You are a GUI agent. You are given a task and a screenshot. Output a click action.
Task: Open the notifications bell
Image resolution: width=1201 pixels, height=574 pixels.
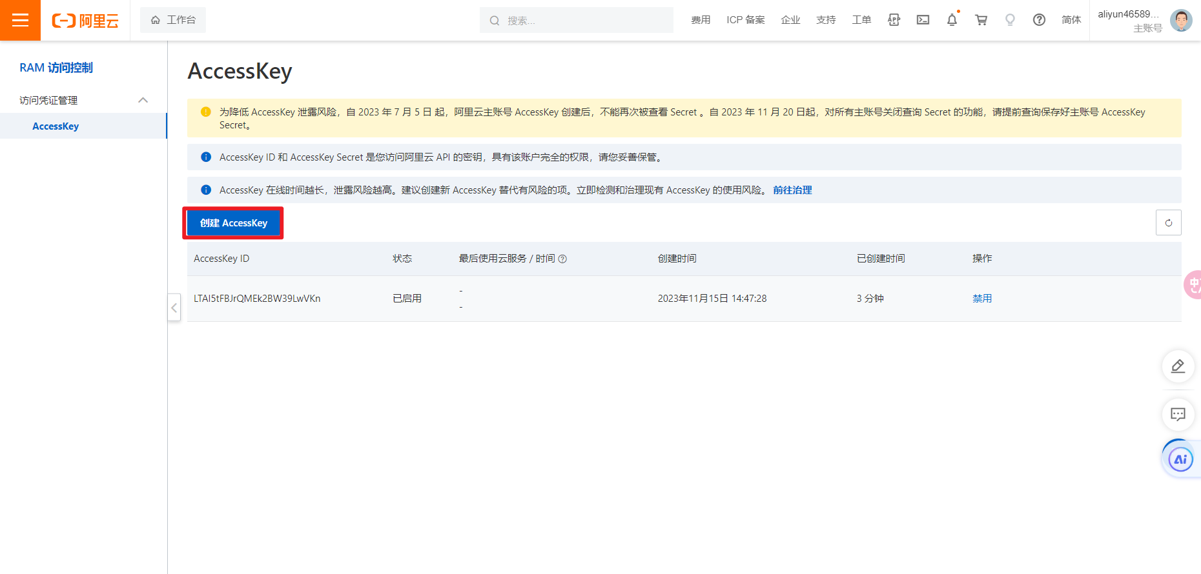(x=952, y=20)
